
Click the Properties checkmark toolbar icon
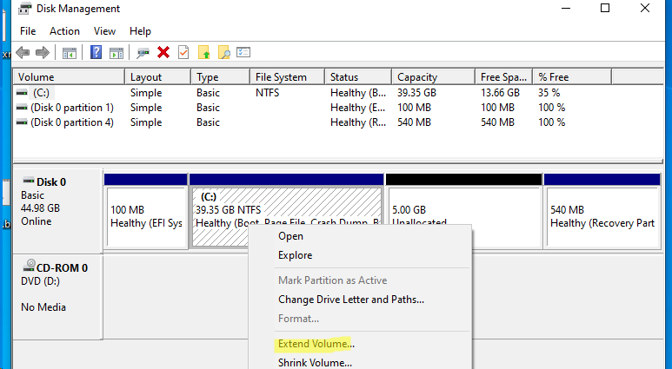(x=183, y=52)
